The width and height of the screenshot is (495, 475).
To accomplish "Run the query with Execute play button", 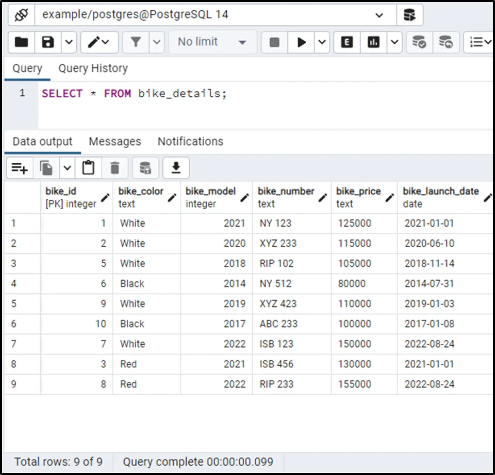I will (x=302, y=42).
